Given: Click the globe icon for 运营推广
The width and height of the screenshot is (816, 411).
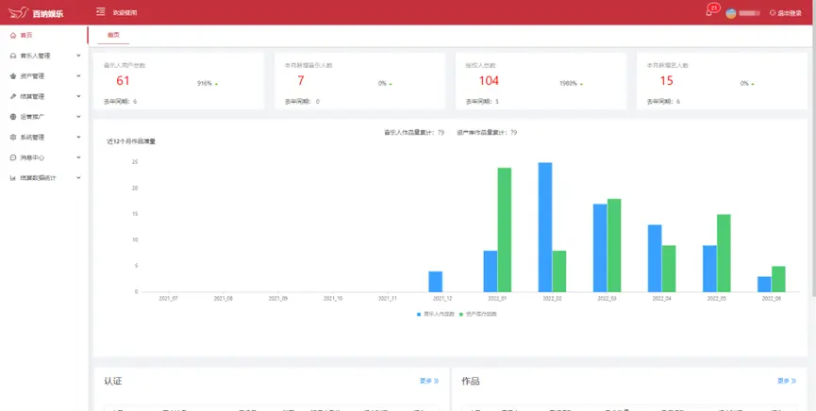Looking at the screenshot, I should click(12, 117).
